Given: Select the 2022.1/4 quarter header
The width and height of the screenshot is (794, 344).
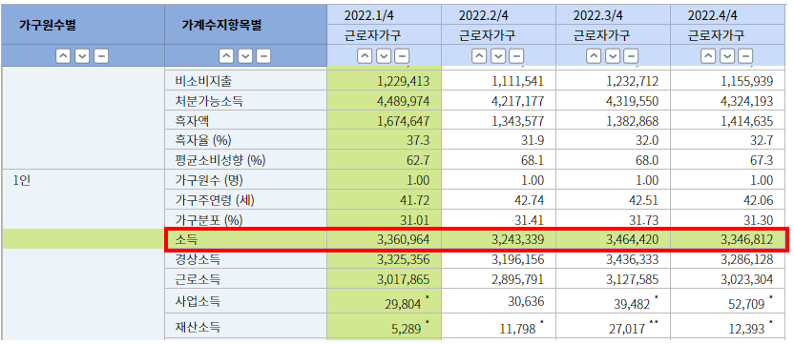Looking at the screenshot, I should click(368, 15).
